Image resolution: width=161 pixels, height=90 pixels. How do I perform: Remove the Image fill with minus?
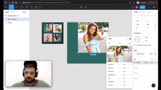click(155, 62)
